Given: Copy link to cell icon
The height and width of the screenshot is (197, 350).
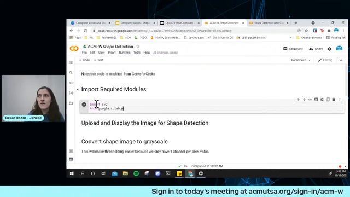Looking at the screenshot, I should tap(310, 100).
